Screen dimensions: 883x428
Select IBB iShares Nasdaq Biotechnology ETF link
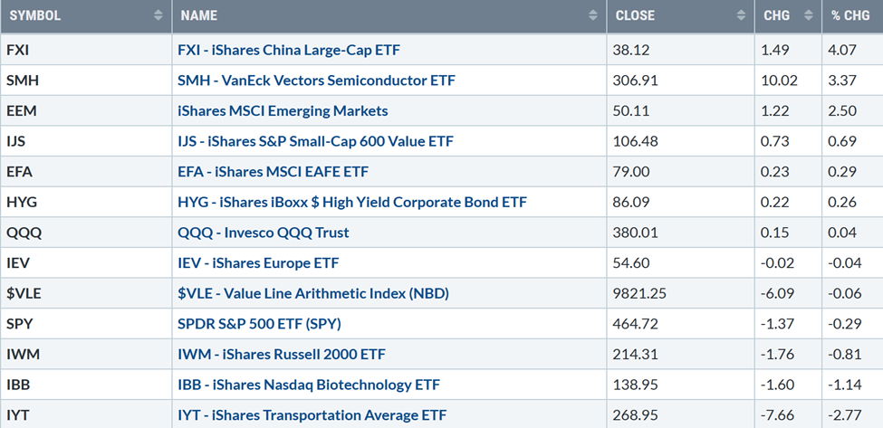(309, 385)
